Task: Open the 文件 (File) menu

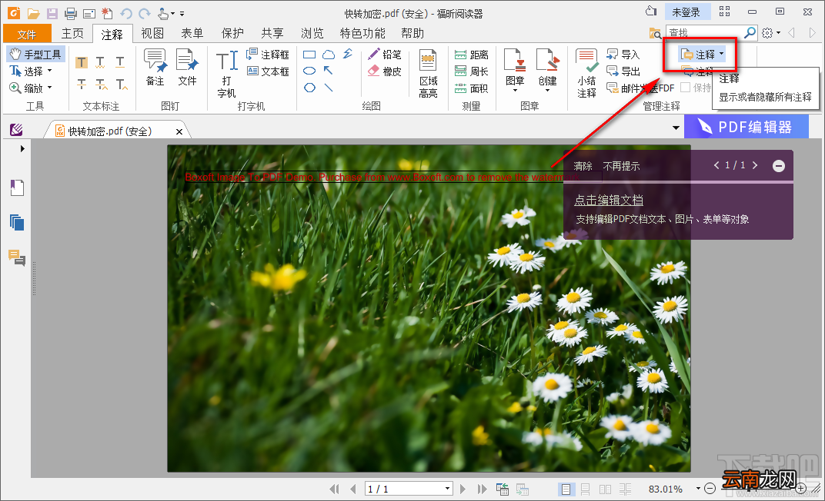Action: [27, 34]
